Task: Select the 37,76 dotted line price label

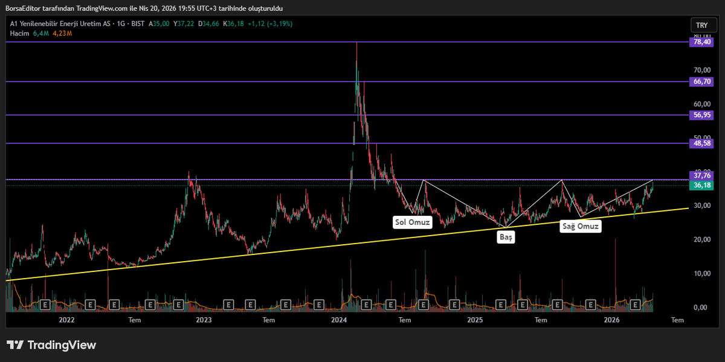Action: [701, 176]
